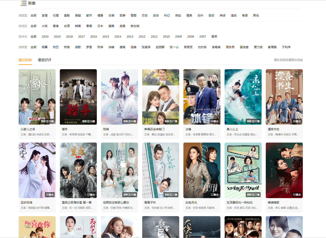The width and height of the screenshot is (326, 238).
Task: Filter region by 大陆
Action: pos(45,26)
